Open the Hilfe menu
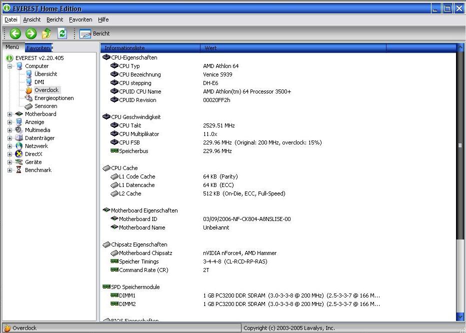The height and width of the screenshot is (333, 466). tap(103, 19)
